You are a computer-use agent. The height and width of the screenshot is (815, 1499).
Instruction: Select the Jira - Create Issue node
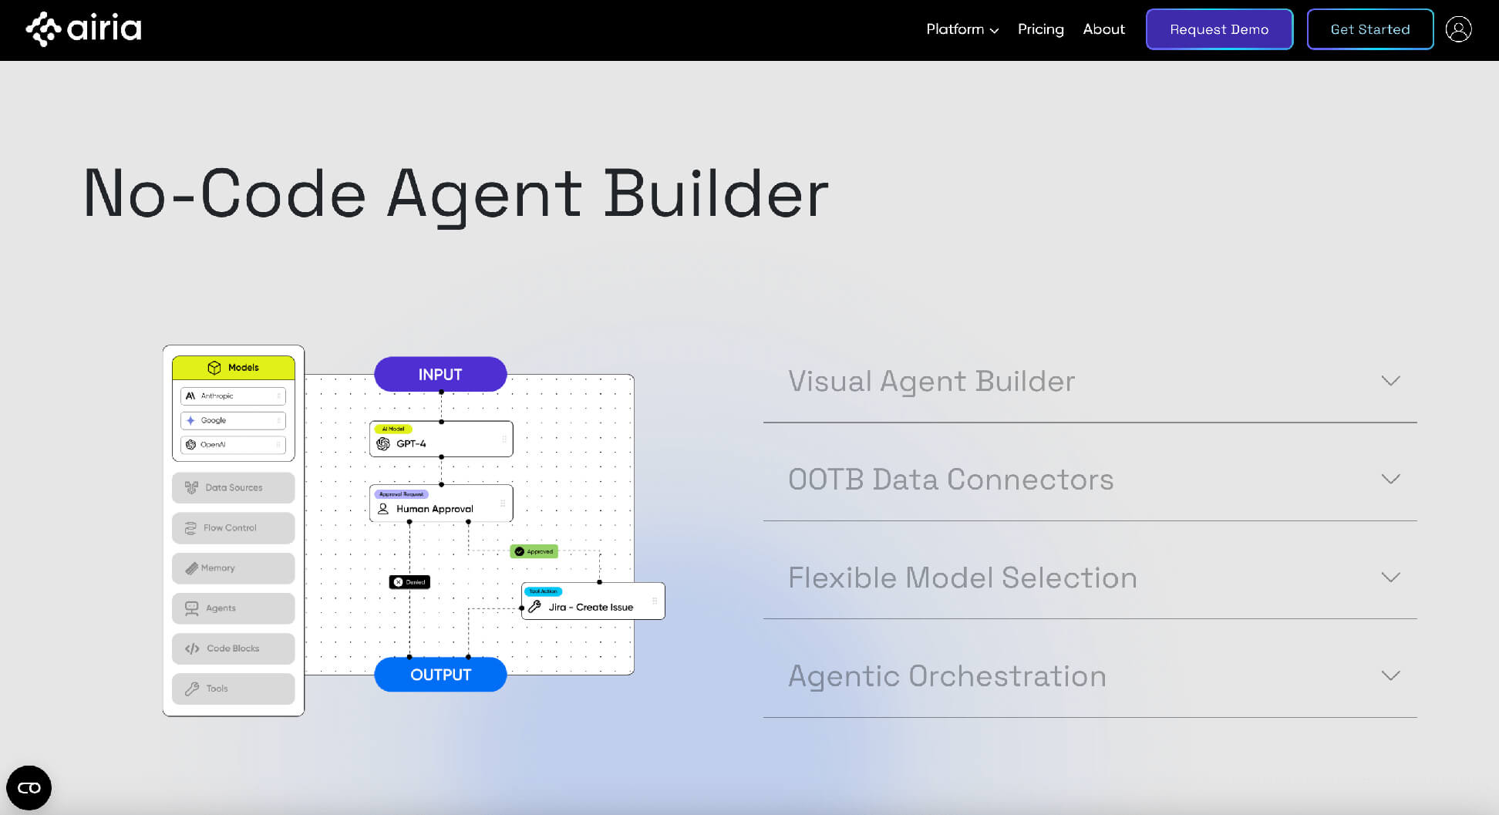pos(593,601)
